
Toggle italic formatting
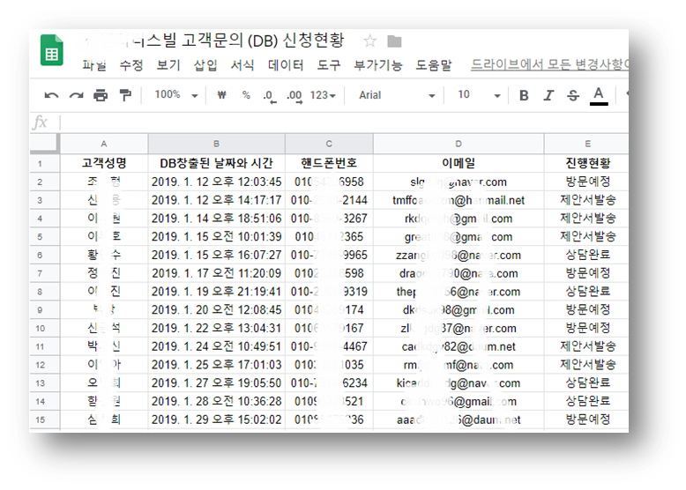548,95
